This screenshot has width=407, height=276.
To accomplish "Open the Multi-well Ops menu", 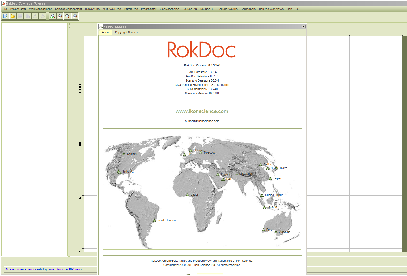I will click(112, 9).
